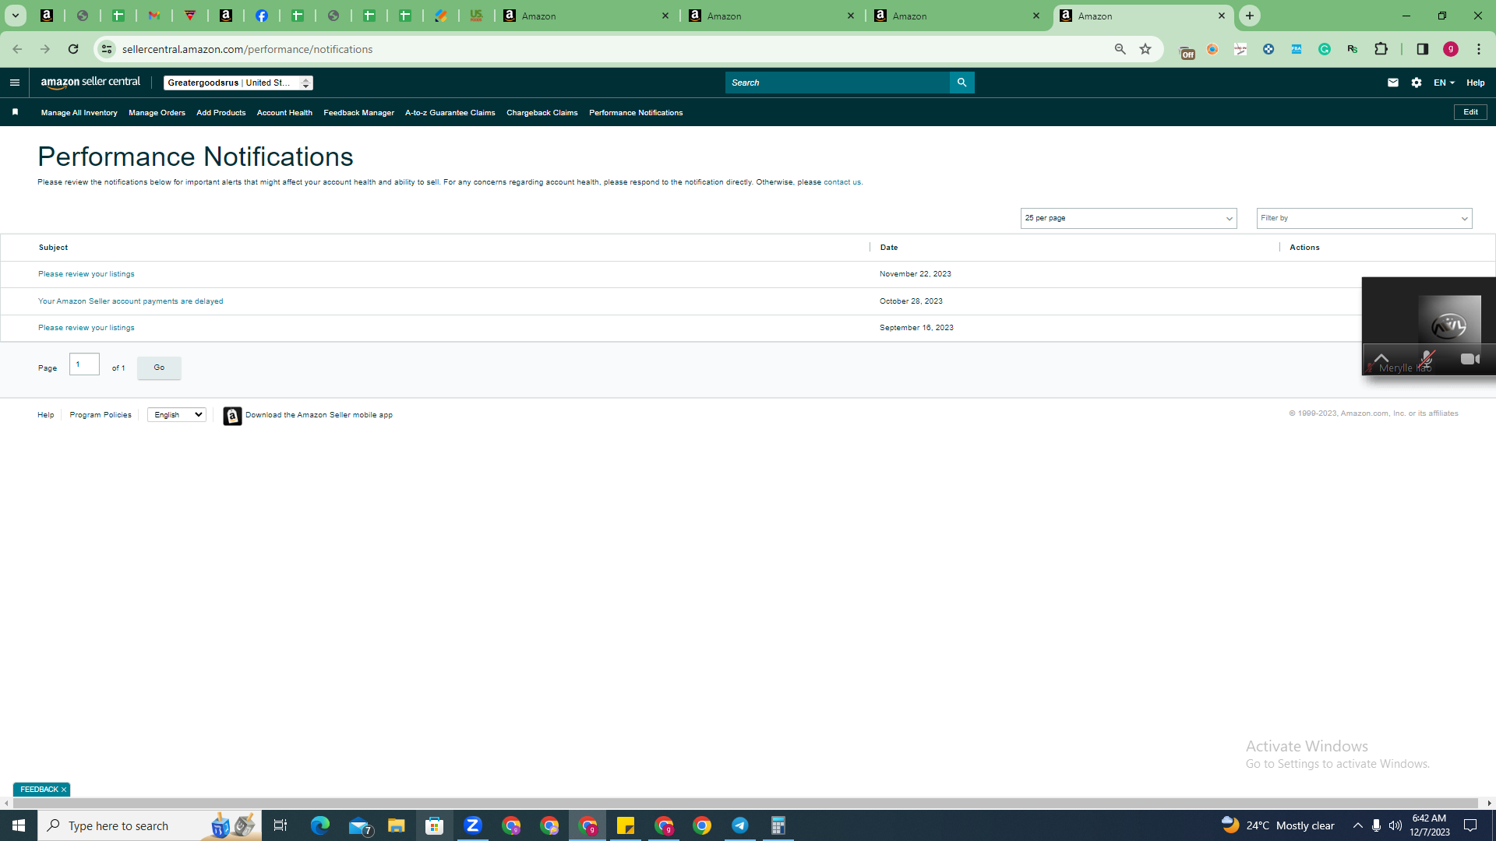Switch to the pinned Gmail tab
The width and height of the screenshot is (1496, 841).
click(x=154, y=16)
